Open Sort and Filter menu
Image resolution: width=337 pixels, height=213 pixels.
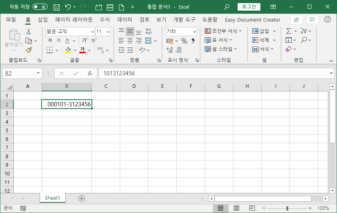[306, 31]
